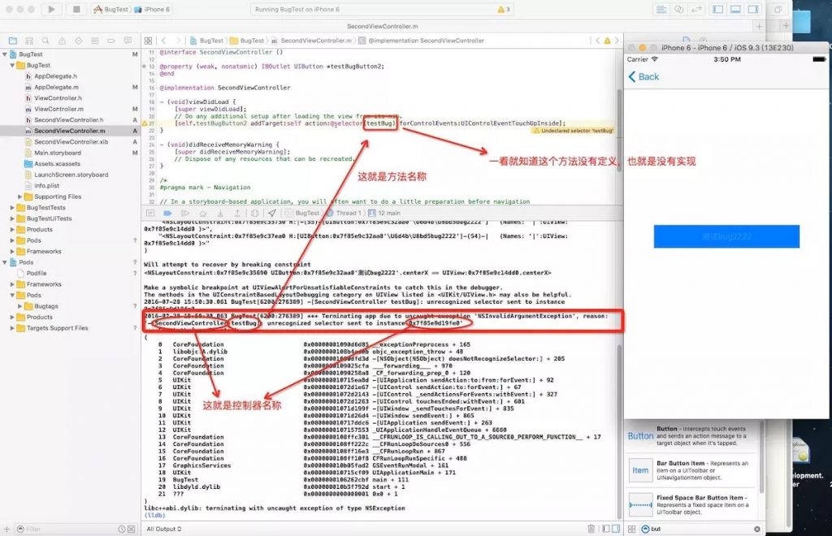Image resolution: width=832 pixels, height=536 pixels.
Task: Select the 12 main stack frame
Action: click(x=384, y=213)
